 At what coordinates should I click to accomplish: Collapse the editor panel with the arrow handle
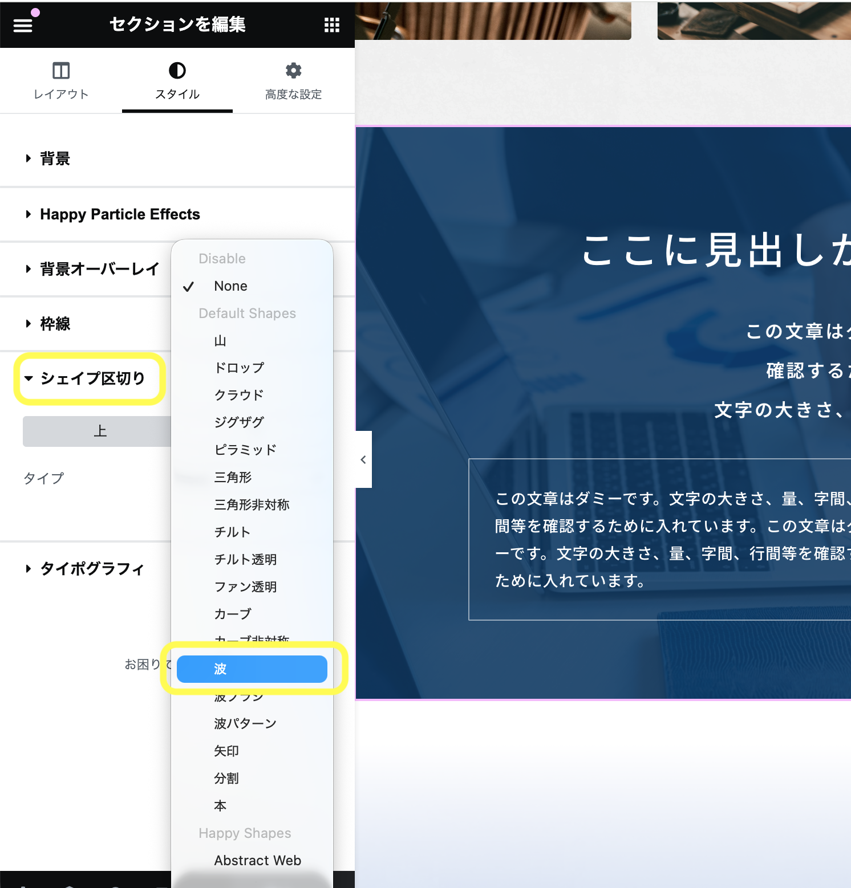pyautogui.click(x=363, y=459)
